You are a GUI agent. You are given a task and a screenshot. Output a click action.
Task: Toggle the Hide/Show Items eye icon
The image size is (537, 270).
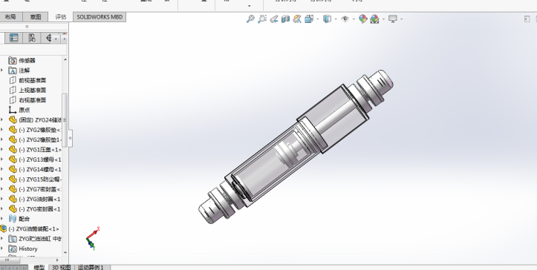click(x=345, y=19)
